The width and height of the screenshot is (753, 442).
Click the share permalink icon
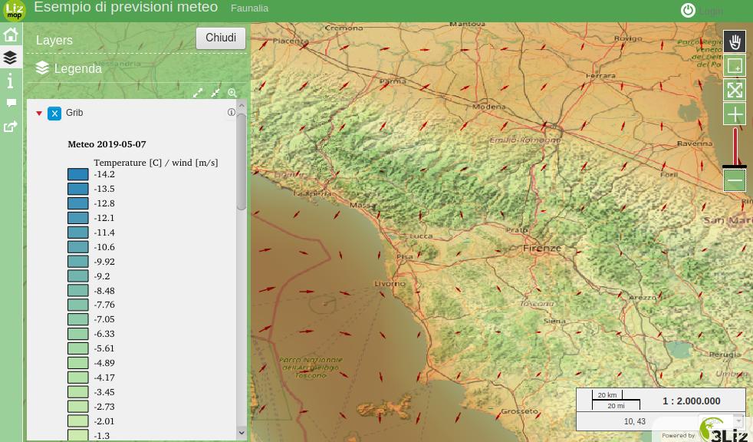coord(11,127)
